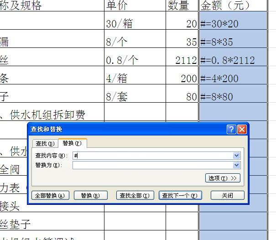Open the 选项 options expander
Image resolution: width=276 pixels, height=240 pixels.
tap(223, 178)
